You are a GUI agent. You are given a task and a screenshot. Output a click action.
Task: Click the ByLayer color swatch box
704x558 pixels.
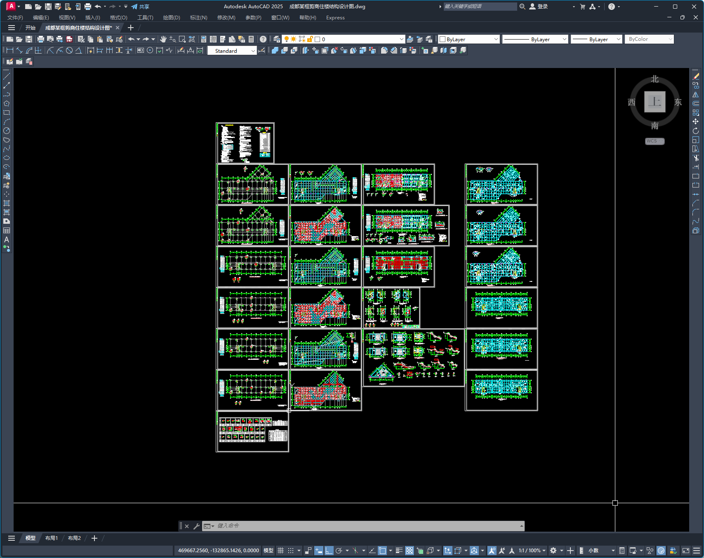[443, 39]
